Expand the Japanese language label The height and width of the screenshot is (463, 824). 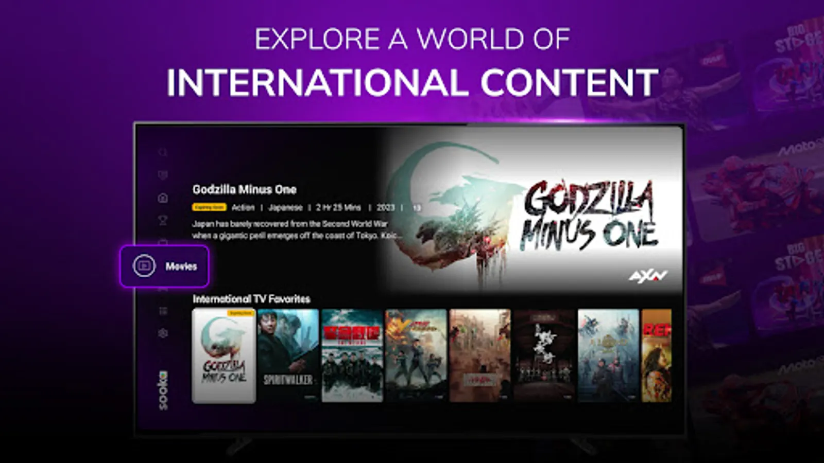pos(285,207)
